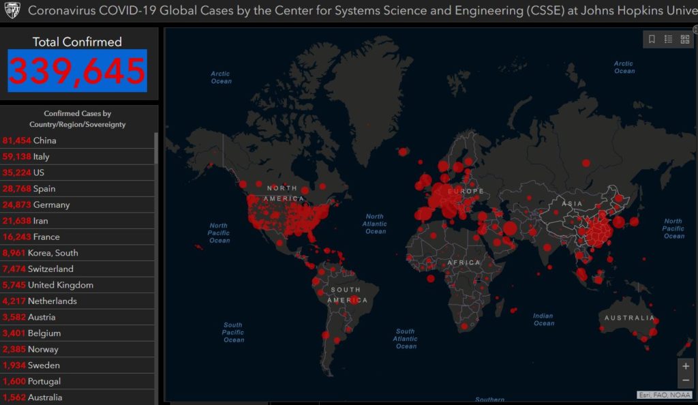The width and height of the screenshot is (698, 405).
Task: Select the United Kingdom row
Action: pyautogui.click(x=78, y=285)
